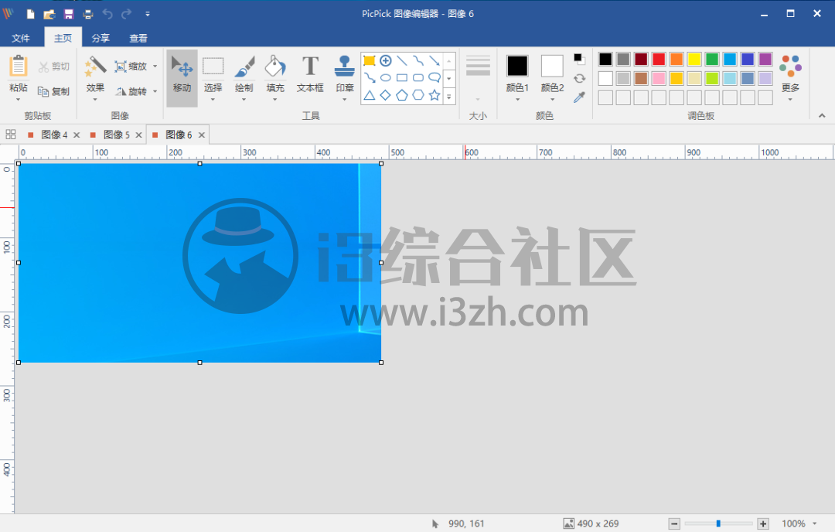Viewport: 835px width, 532px height.
Task: Click the redo arrow icon
Action: click(126, 14)
